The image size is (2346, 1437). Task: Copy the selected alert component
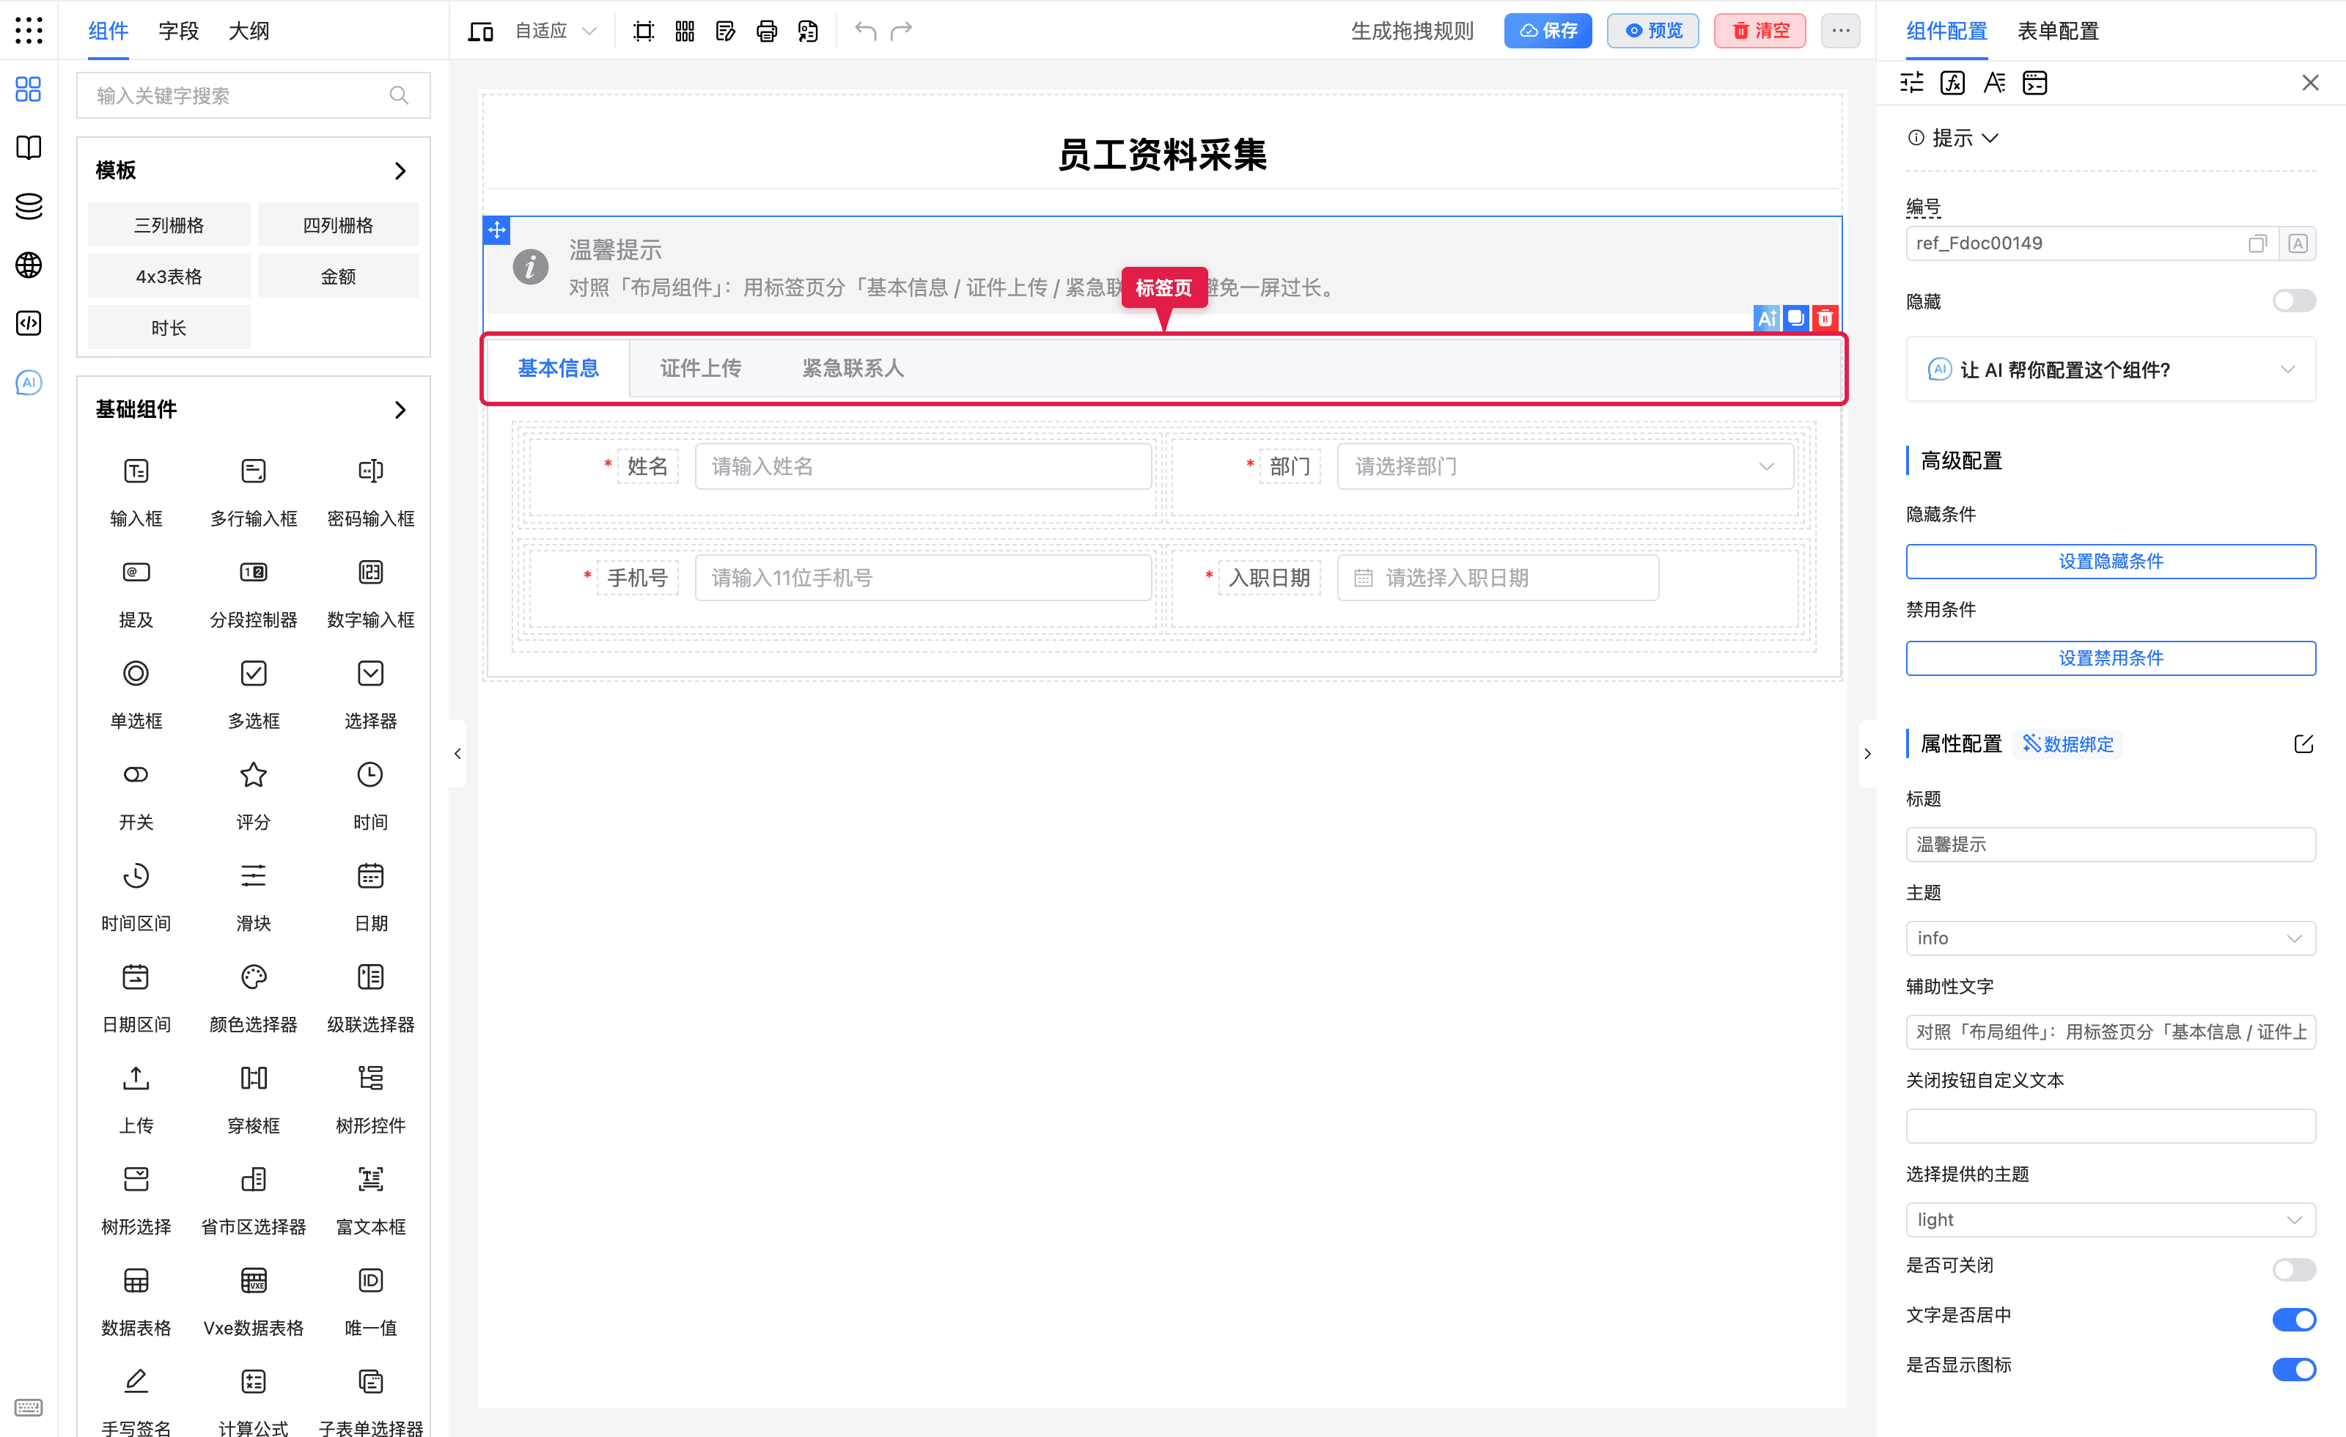tap(1795, 318)
